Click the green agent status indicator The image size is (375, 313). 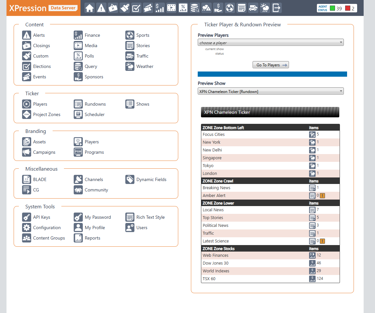[x=332, y=8]
